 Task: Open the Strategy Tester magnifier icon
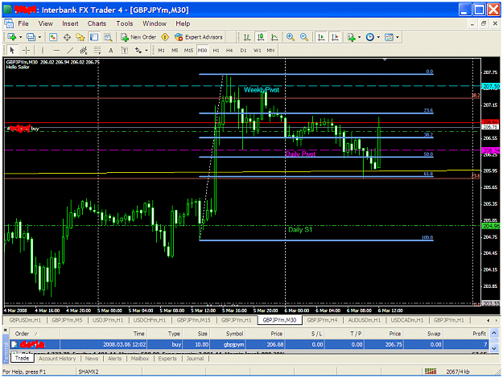point(108,37)
